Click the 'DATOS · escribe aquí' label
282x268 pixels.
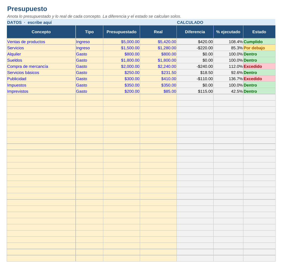point(30,23)
